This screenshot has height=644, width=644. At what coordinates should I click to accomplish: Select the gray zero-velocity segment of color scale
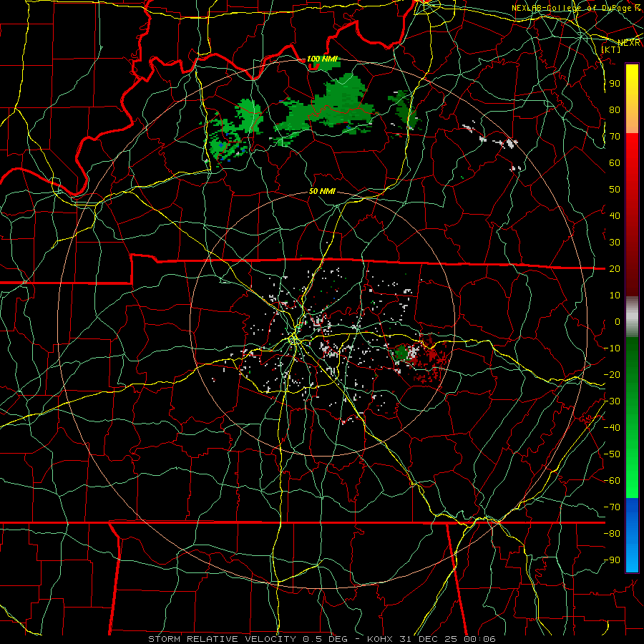(x=632, y=317)
